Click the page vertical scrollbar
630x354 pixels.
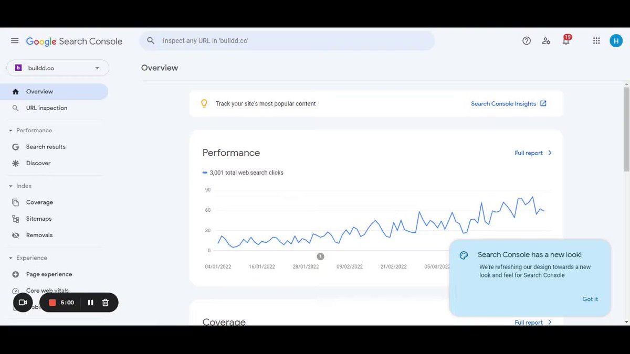click(626, 128)
